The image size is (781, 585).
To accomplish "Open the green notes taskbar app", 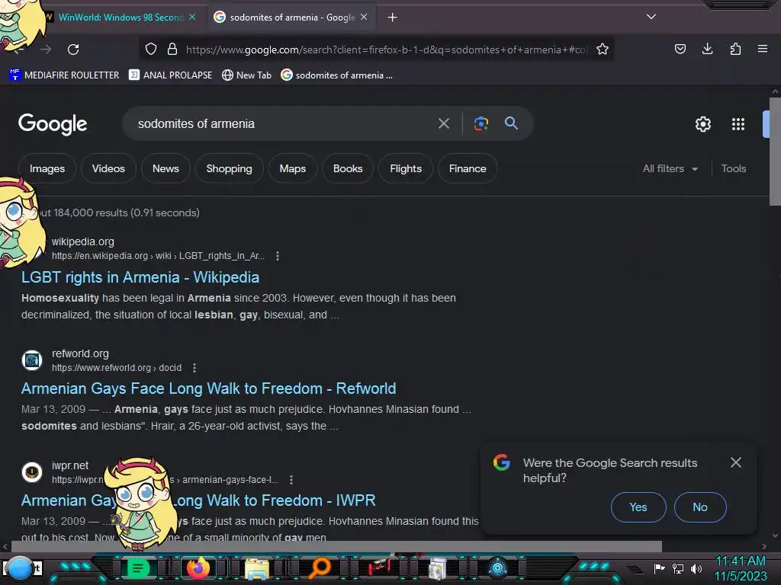I will (138, 568).
